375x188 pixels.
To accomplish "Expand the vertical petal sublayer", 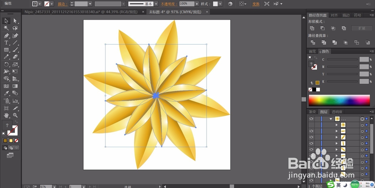I will [x=336, y=143].
